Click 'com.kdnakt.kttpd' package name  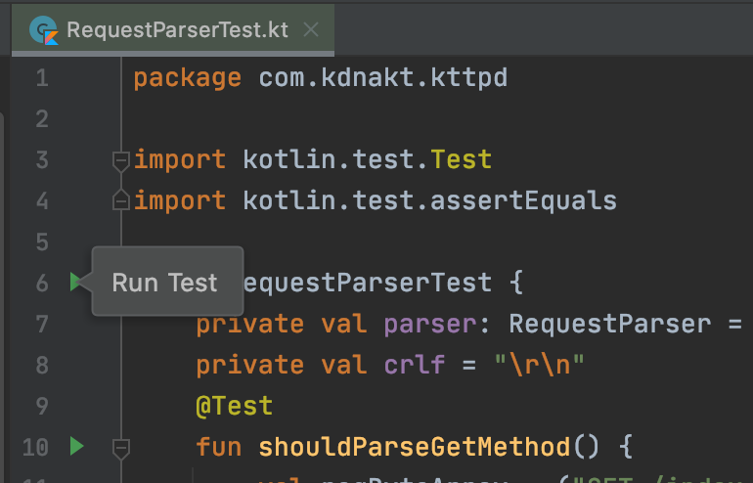coord(382,78)
